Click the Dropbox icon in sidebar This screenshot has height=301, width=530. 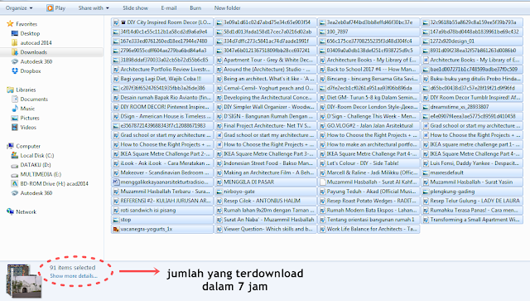pos(15,70)
